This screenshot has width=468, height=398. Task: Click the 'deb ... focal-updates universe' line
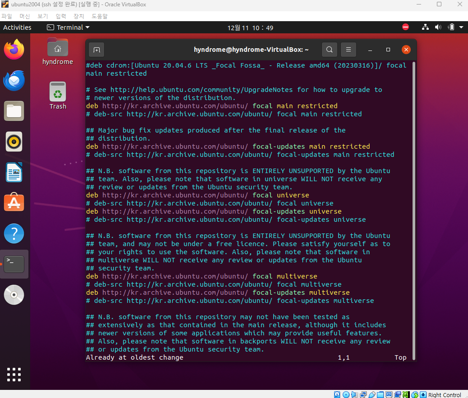tap(214, 211)
